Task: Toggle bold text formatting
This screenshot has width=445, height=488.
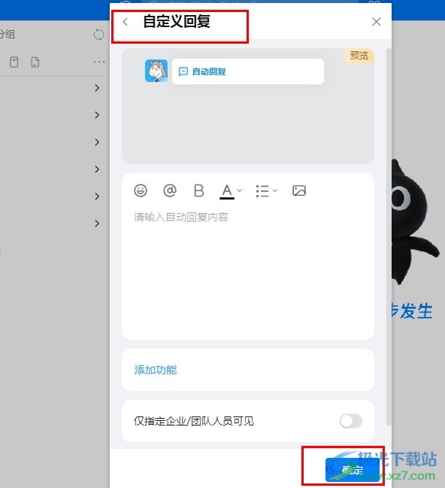Action: (x=199, y=191)
